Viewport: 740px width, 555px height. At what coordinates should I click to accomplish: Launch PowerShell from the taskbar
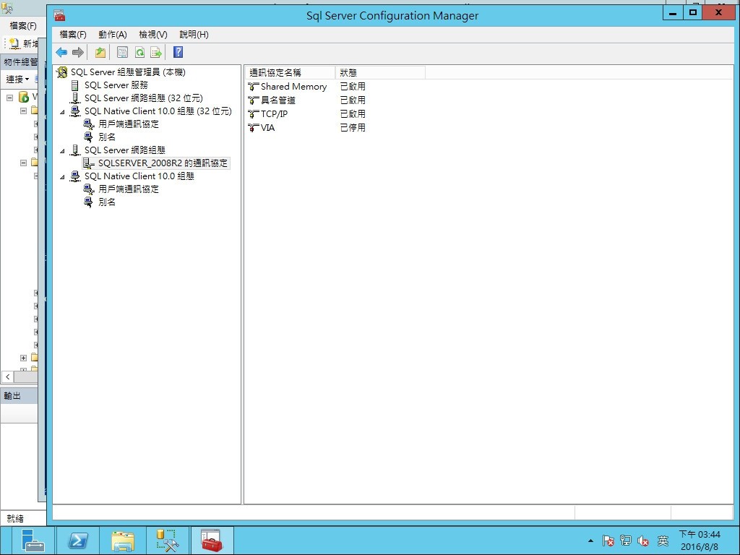coord(78,541)
